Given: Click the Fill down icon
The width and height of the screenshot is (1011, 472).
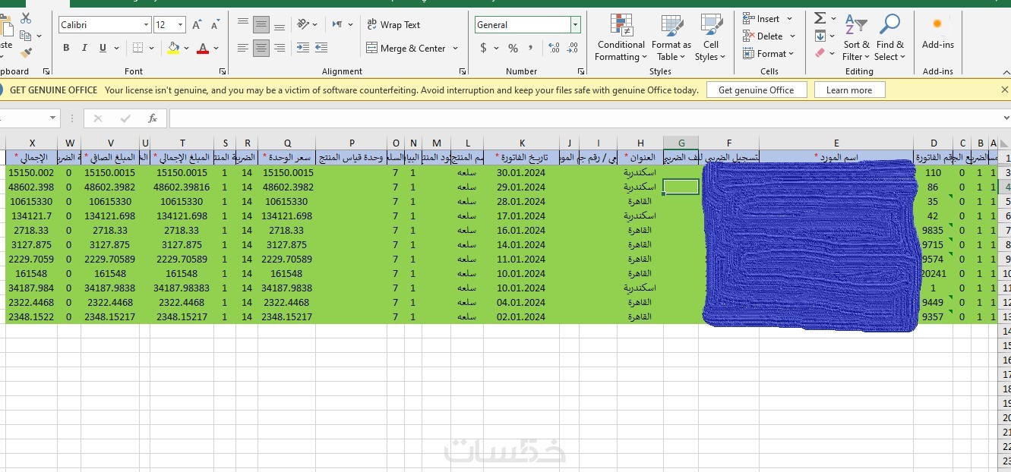Looking at the screenshot, I should 820,36.
